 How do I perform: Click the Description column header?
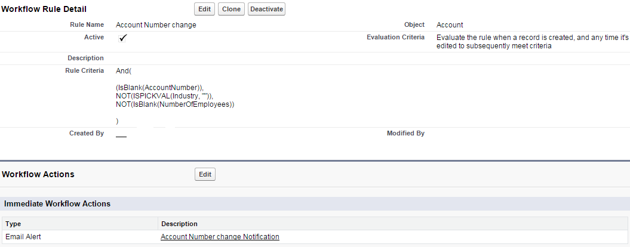point(179,224)
